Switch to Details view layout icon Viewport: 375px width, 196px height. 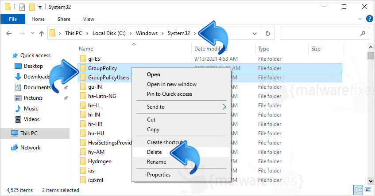point(358,190)
